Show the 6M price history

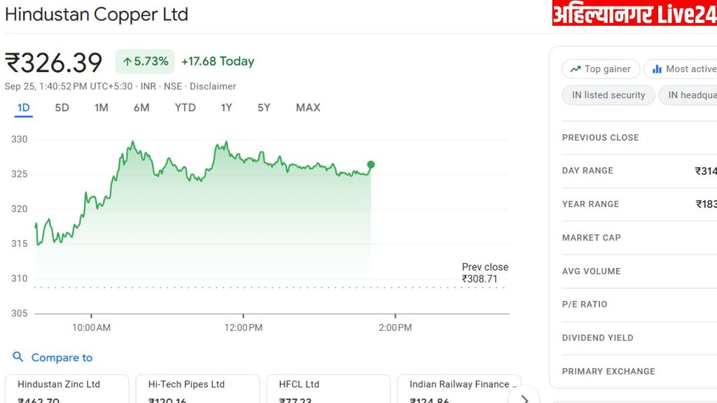(x=141, y=108)
